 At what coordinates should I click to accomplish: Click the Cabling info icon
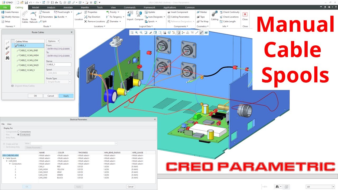[x=215, y=16]
